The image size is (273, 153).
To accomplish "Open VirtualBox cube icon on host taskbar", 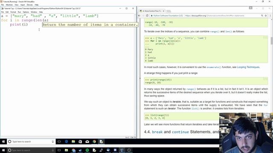I will (122, 150).
